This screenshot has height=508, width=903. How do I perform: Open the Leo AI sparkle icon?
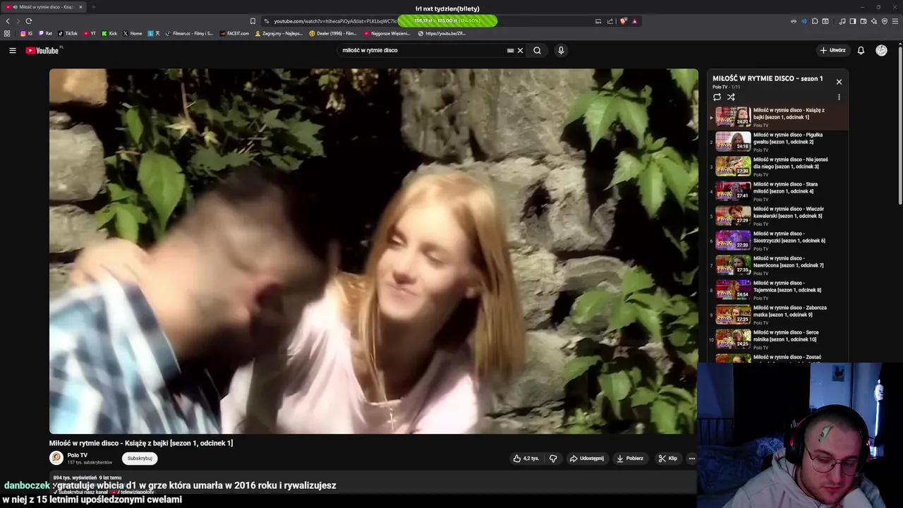[874, 21]
